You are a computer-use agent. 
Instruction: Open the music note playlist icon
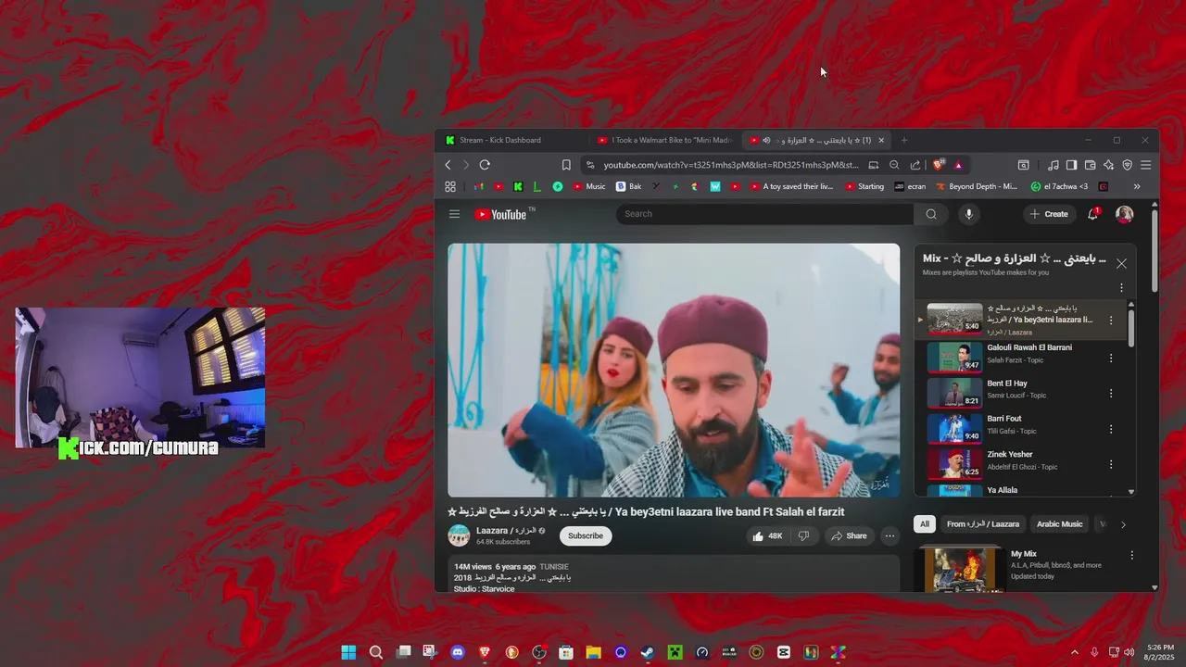1054,165
